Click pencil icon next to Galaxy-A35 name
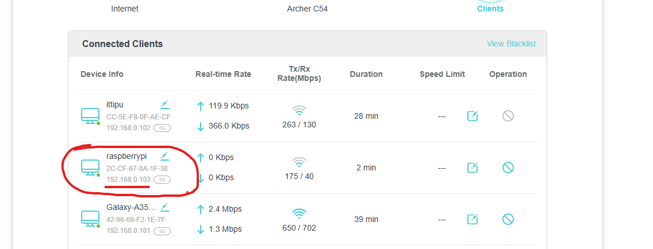This screenshot has height=249, width=653. (x=165, y=207)
